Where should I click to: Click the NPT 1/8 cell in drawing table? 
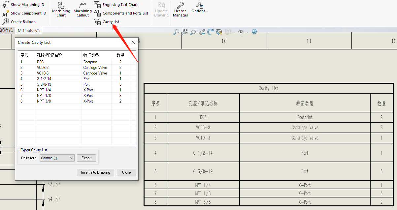[203, 194]
